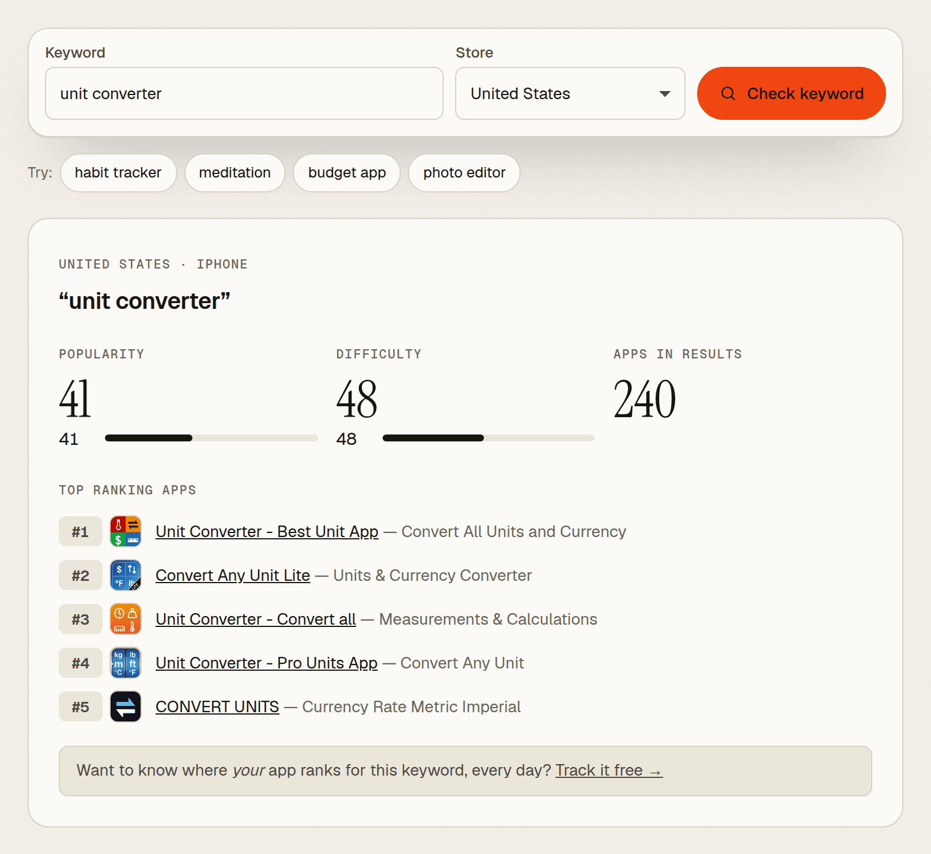The height and width of the screenshot is (854, 931).
Task: Click the subtitle "Convert All Units and Currency"
Action: (514, 531)
